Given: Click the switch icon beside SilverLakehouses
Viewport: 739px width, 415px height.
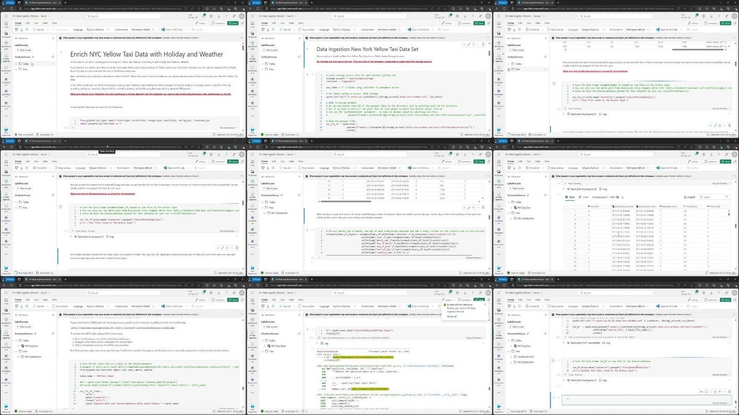Looking at the screenshot, I should 299,334.
